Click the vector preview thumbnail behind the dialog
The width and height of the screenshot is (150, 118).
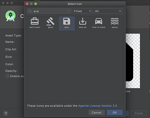[133, 61]
